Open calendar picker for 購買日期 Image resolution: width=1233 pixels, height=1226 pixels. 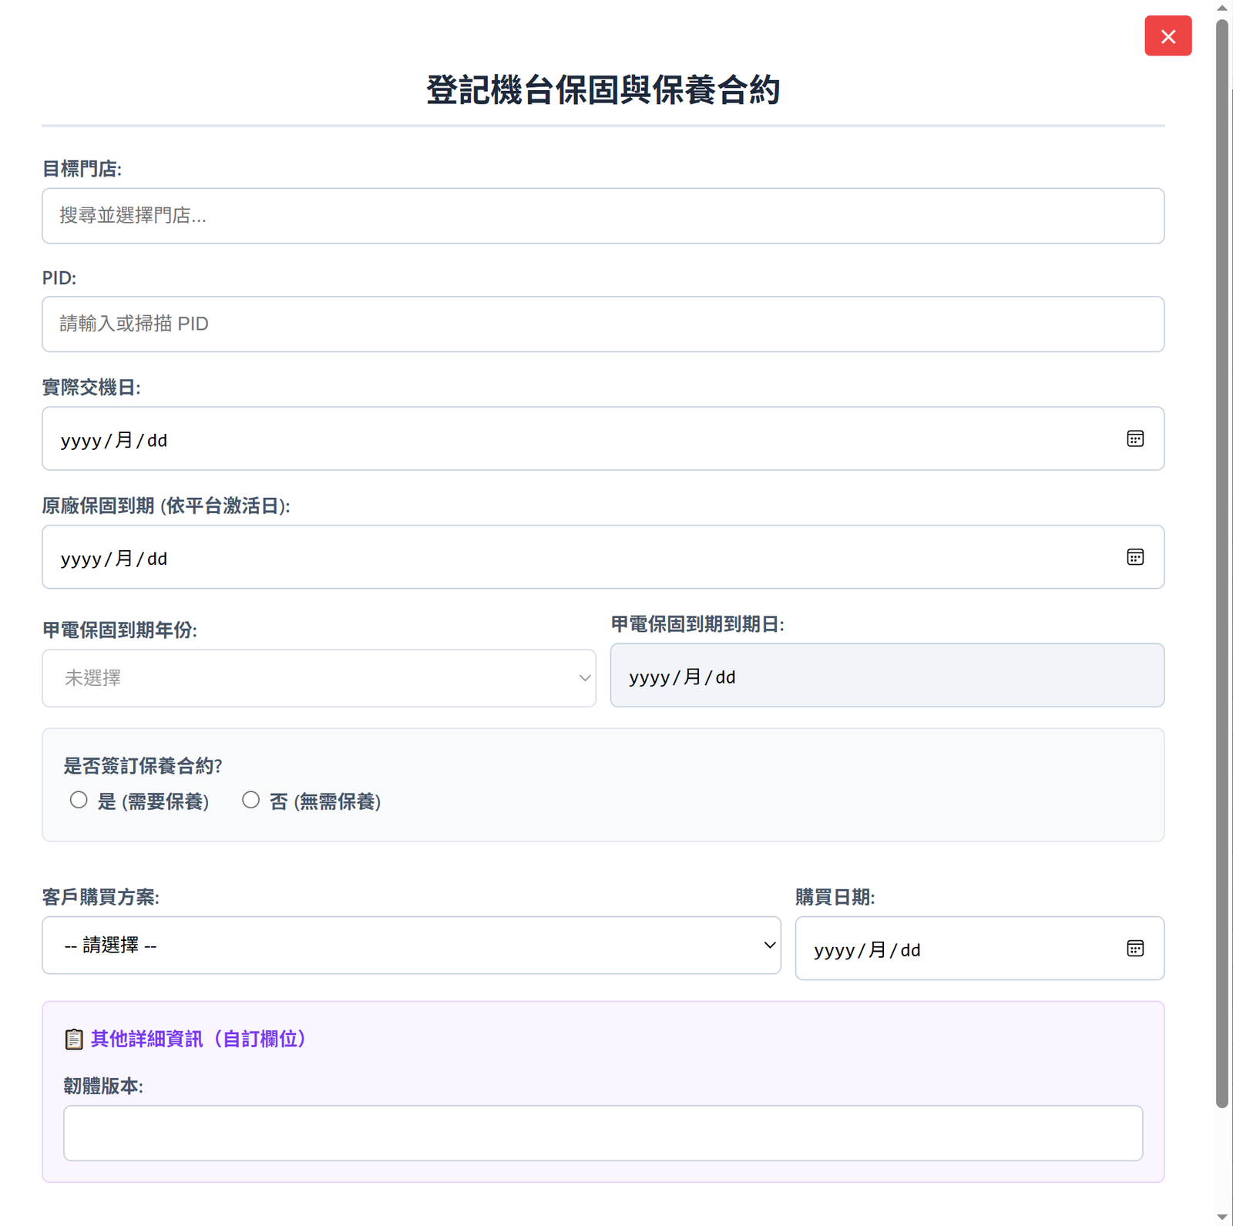coord(1134,949)
